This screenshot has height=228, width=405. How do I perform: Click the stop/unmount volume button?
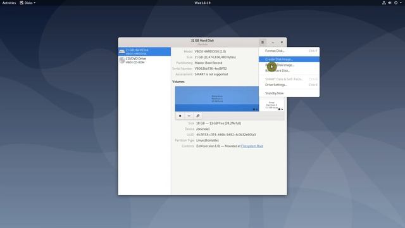click(180, 116)
